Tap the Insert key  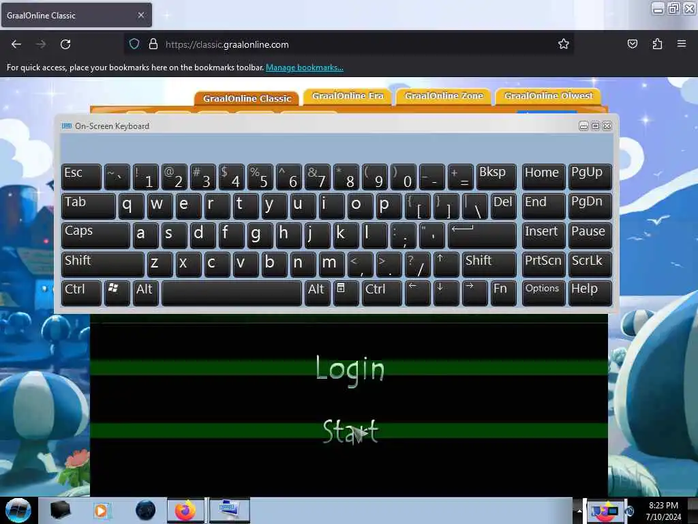point(543,235)
